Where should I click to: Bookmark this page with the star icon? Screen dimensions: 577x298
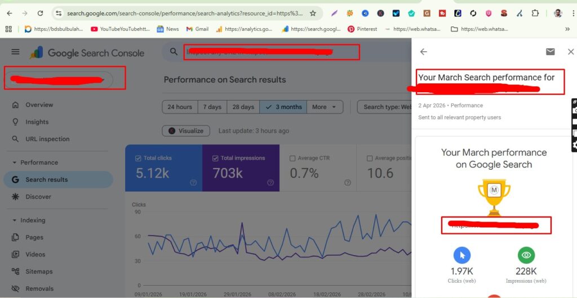pyautogui.click(x=313, y=13)
